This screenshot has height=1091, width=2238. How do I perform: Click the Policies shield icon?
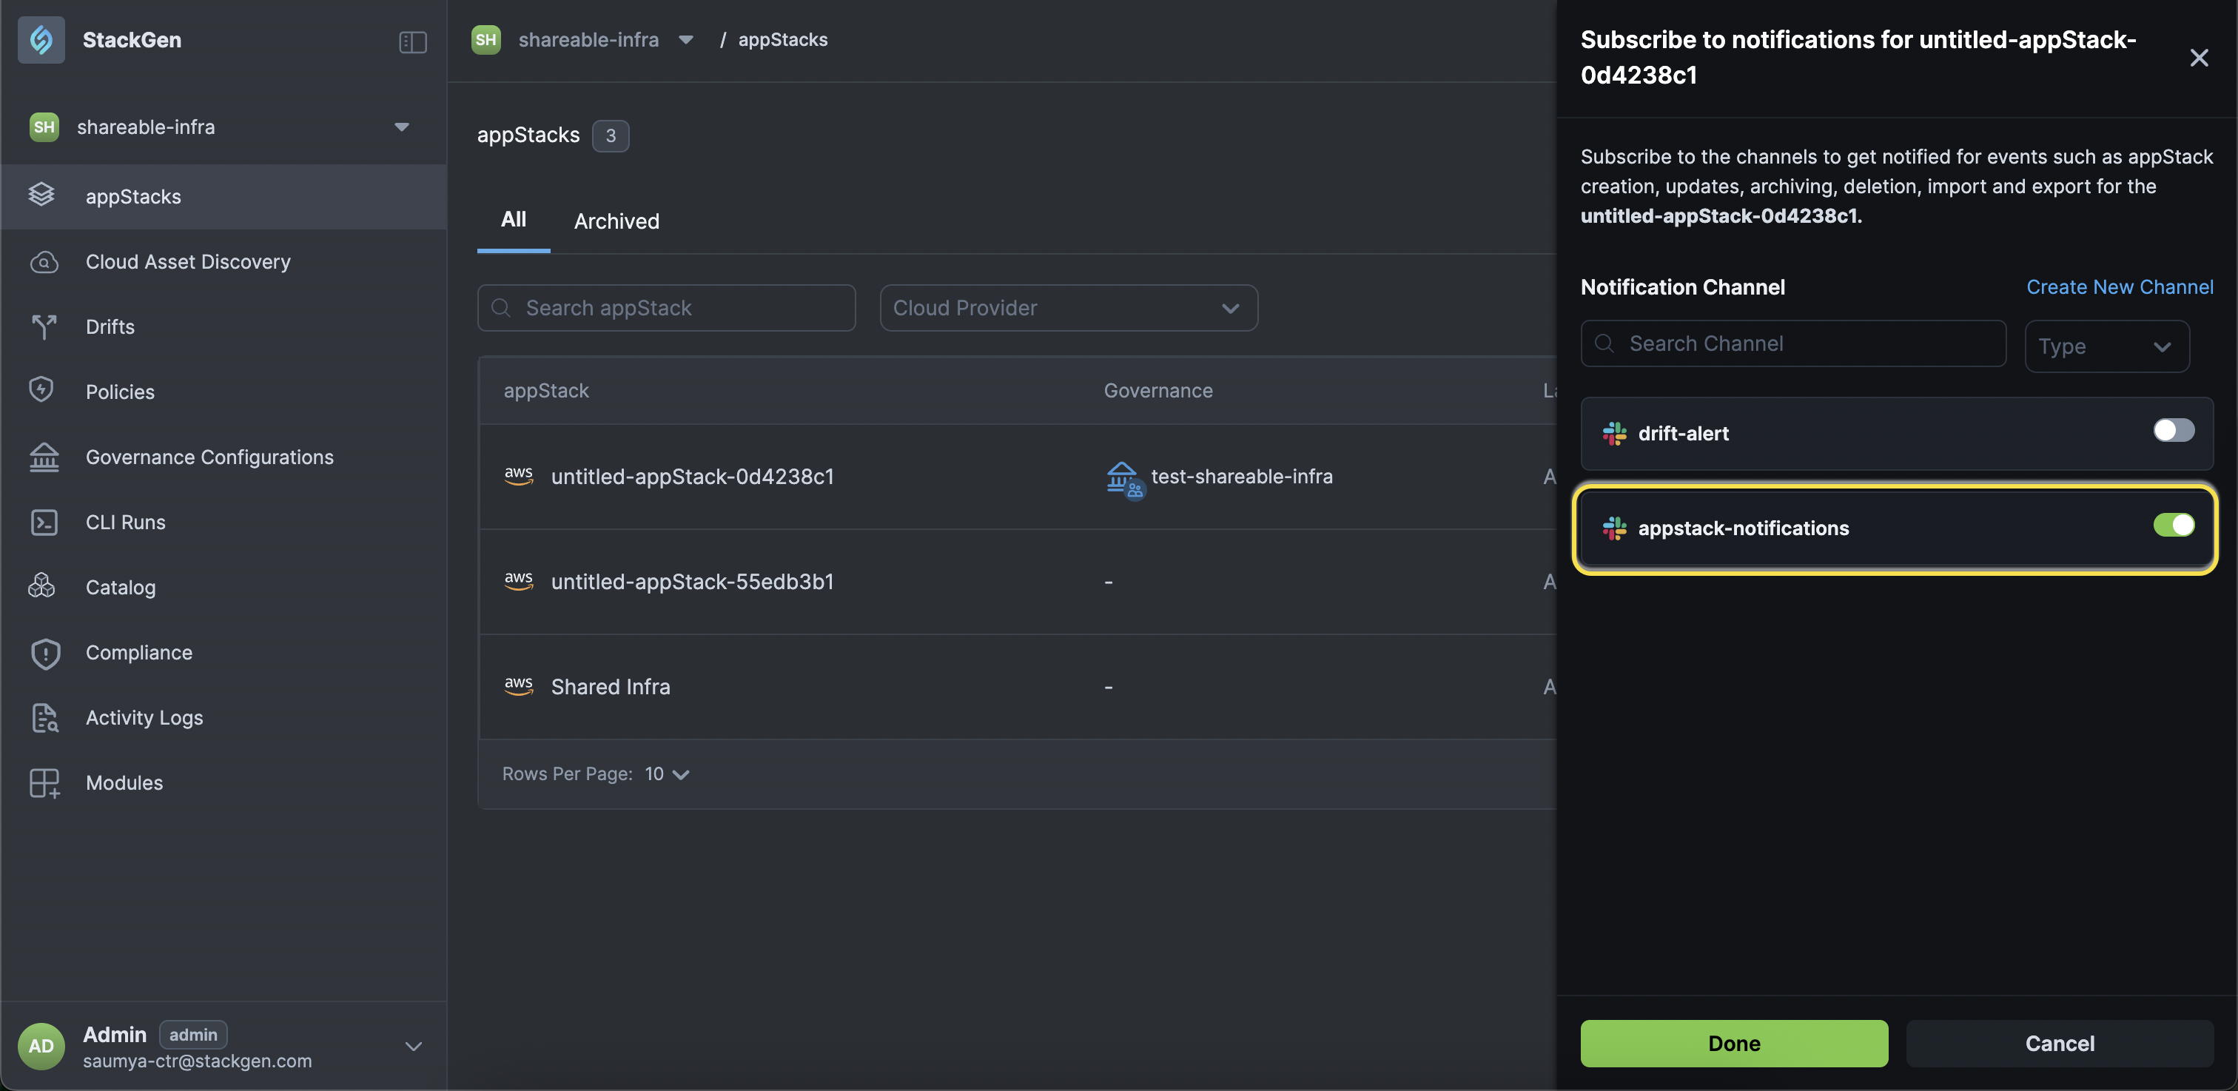[41, 390]
